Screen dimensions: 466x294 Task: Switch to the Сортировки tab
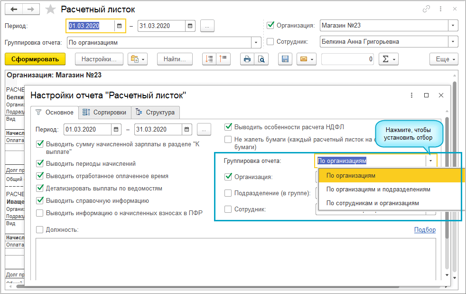104,113
